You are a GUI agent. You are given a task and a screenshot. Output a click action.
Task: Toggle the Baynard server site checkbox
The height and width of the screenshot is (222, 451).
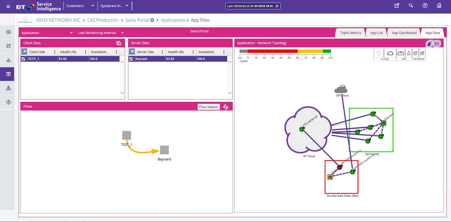(131, 59)
